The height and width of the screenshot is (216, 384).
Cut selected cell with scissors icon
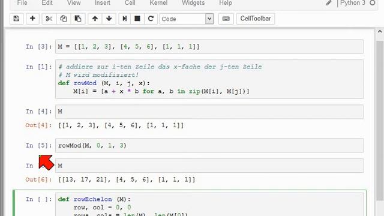pyautogui.click(x=49, y=19)
